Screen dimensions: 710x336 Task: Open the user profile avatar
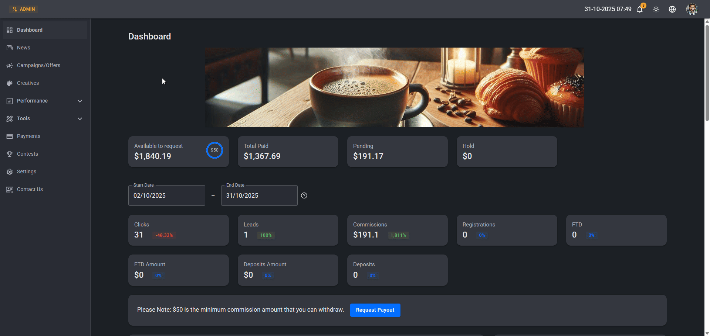coord(692,9)
